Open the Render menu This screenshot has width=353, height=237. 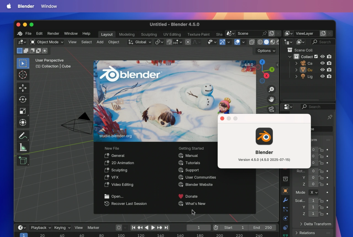point(53,33)
